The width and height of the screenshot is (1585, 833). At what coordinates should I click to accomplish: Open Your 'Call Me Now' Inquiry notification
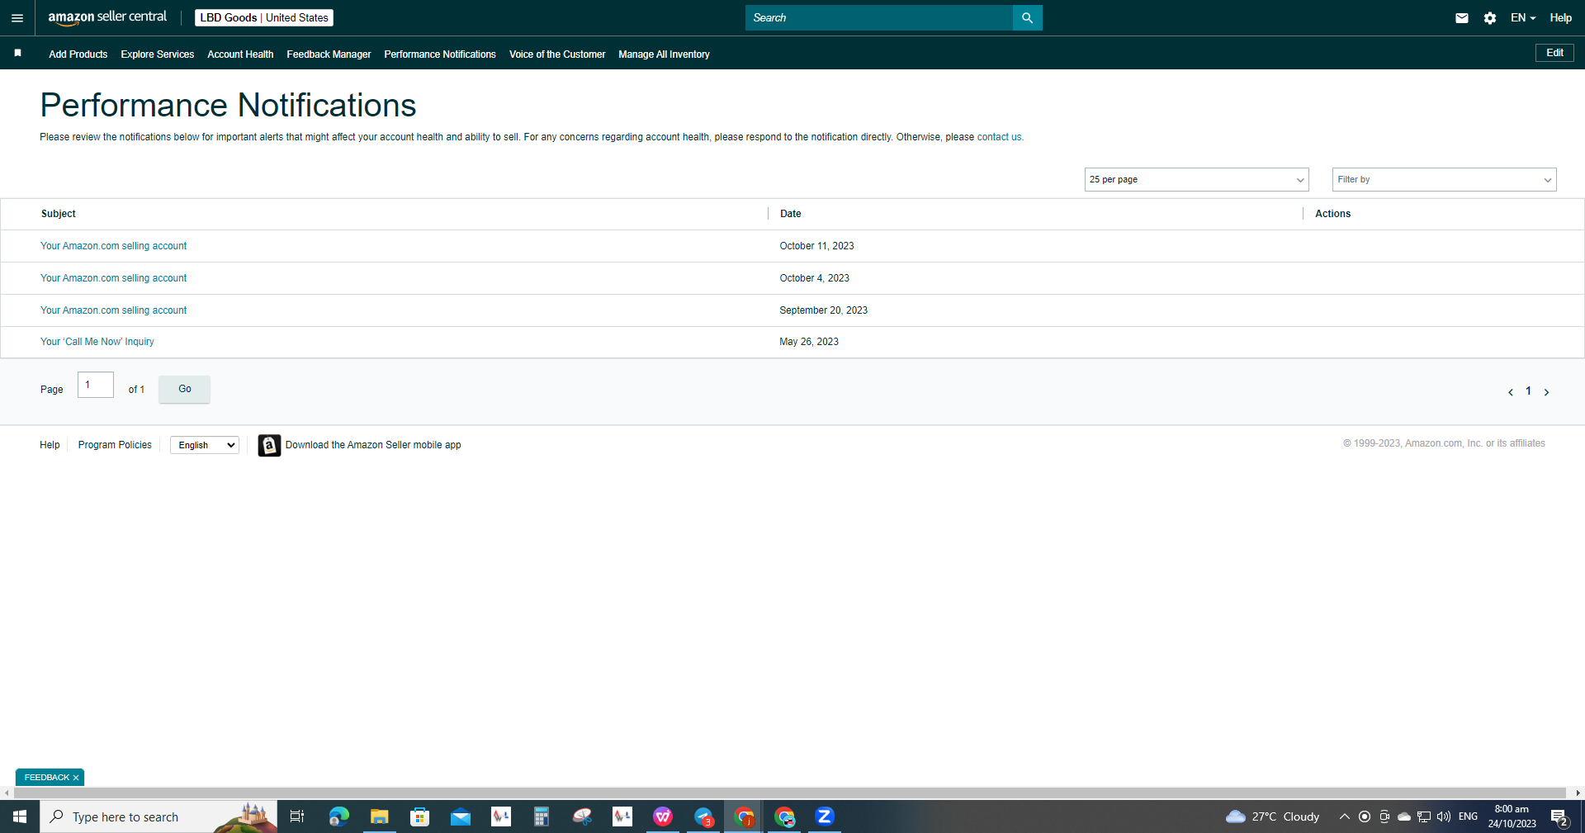pos(97,342)
